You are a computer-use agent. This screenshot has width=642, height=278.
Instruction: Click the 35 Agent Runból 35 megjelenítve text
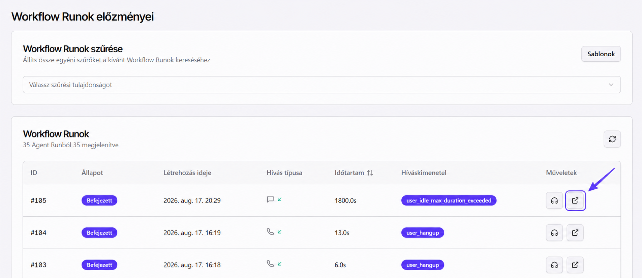(71, 145)
